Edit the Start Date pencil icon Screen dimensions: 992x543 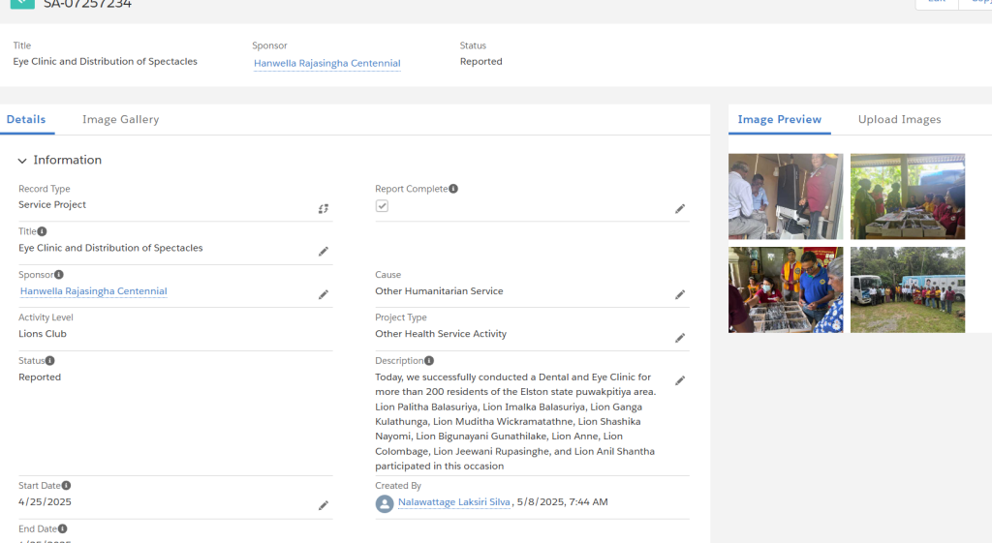pos(324,505)
